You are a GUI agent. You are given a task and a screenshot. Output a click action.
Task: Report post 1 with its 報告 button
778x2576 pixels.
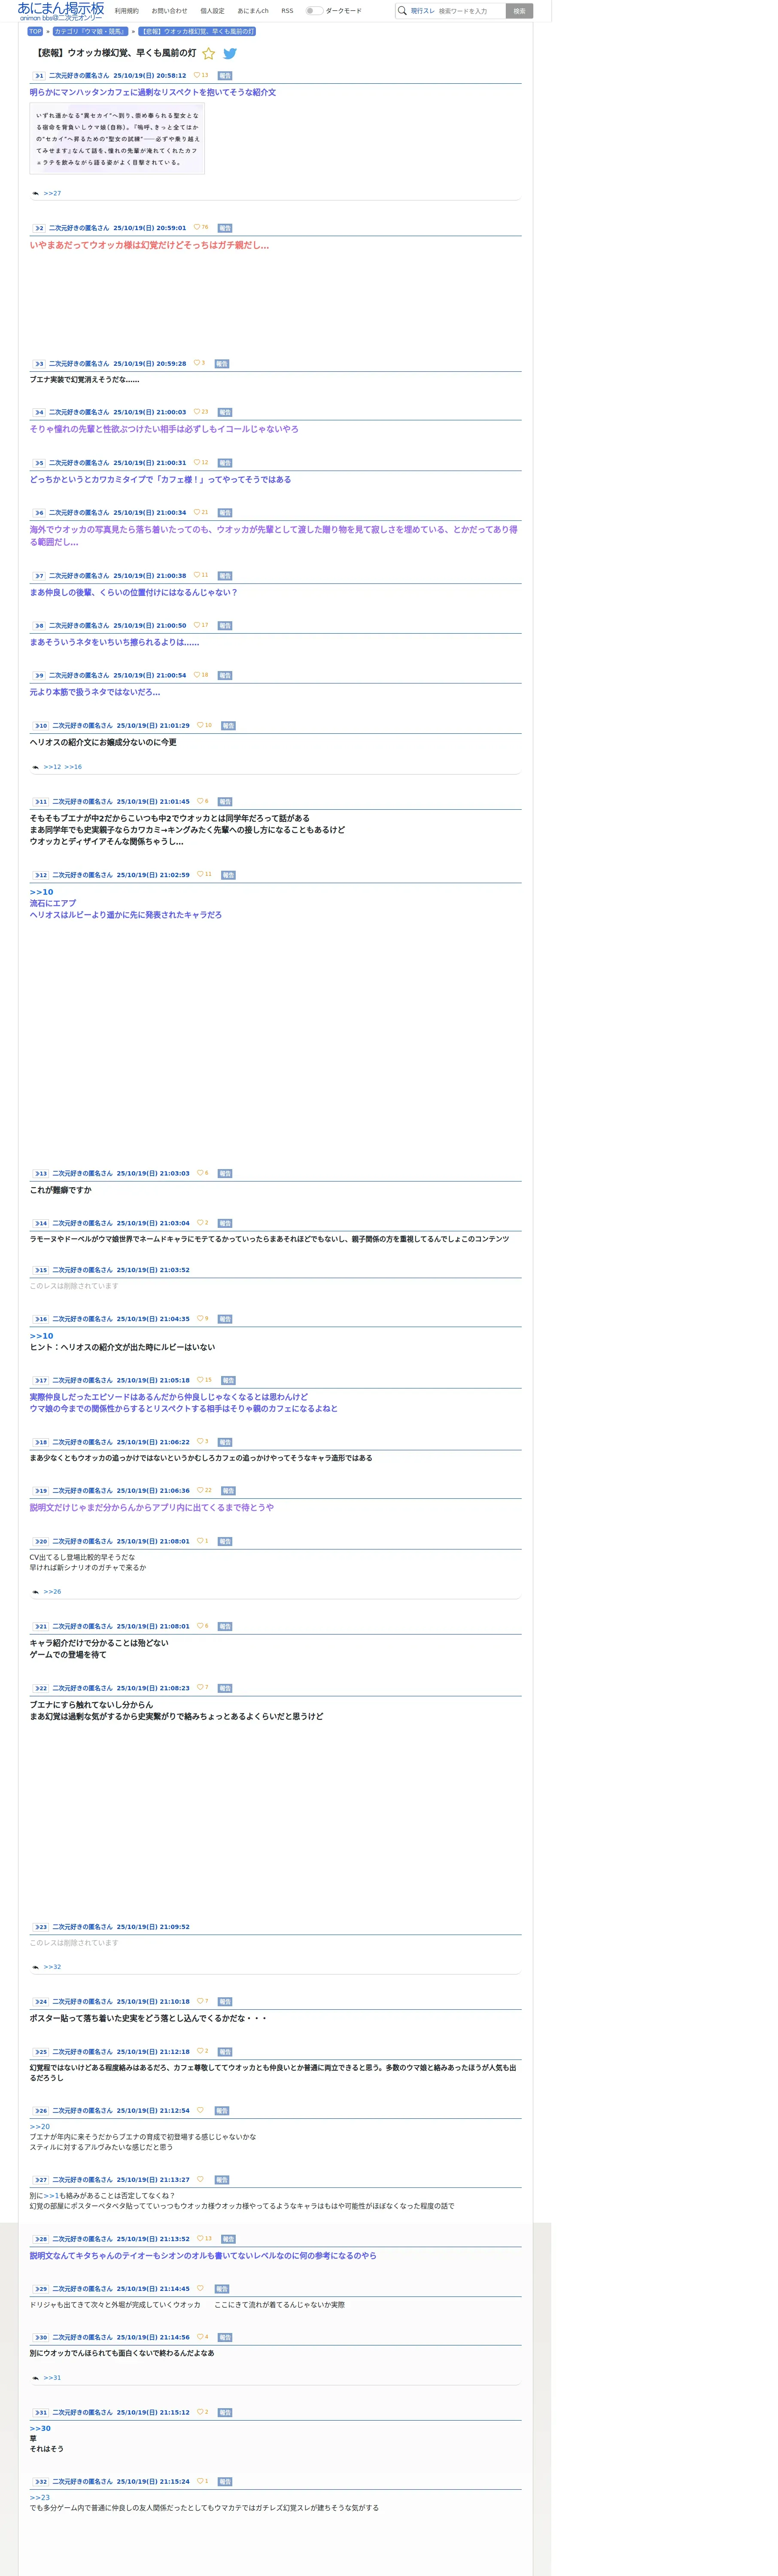pos(225,75)
